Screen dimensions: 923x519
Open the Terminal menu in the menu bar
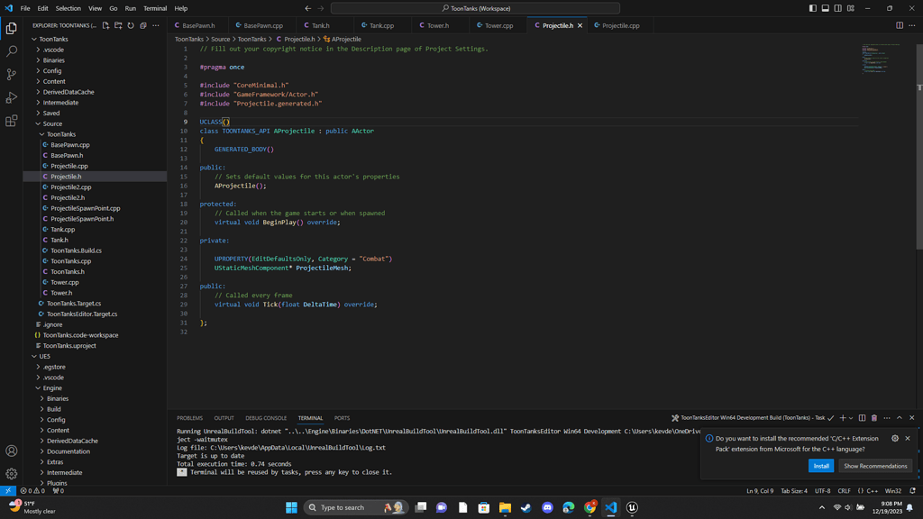pyautogui.click(x=154, y=7)
